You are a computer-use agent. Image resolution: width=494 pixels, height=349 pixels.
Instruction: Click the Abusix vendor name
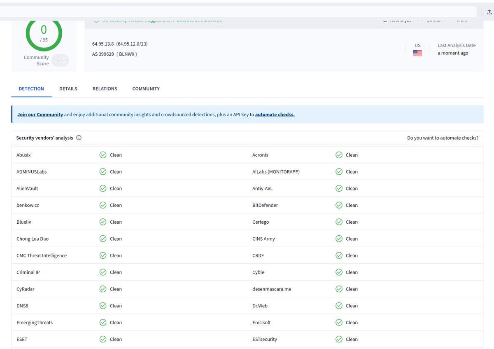(x=23, y=155)
